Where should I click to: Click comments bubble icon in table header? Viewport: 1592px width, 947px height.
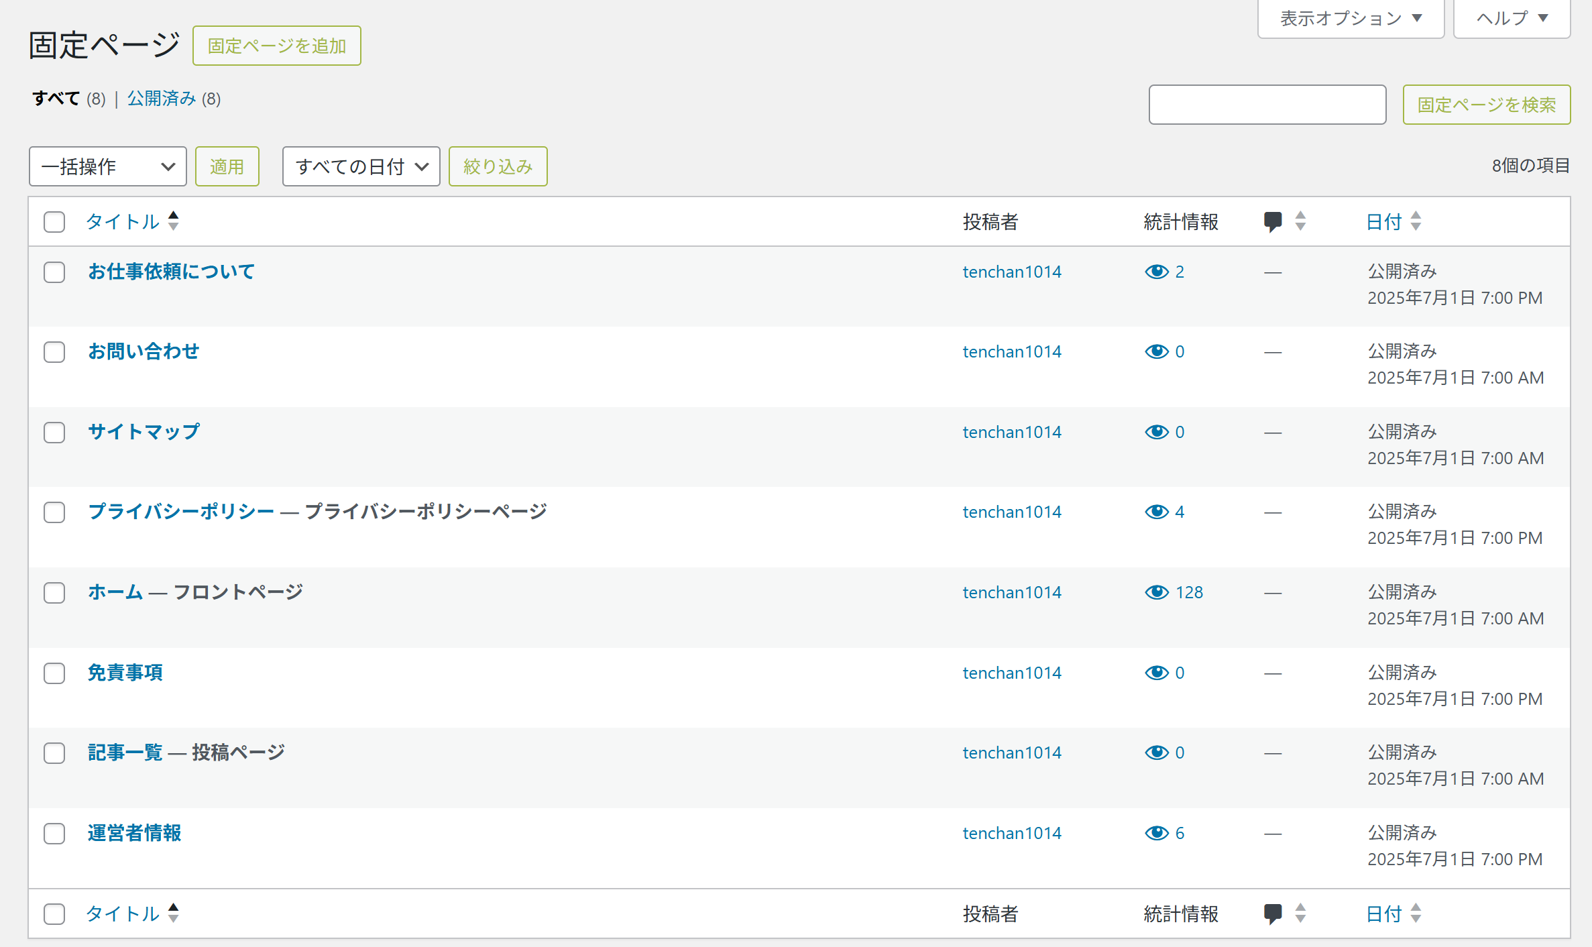1272,221
